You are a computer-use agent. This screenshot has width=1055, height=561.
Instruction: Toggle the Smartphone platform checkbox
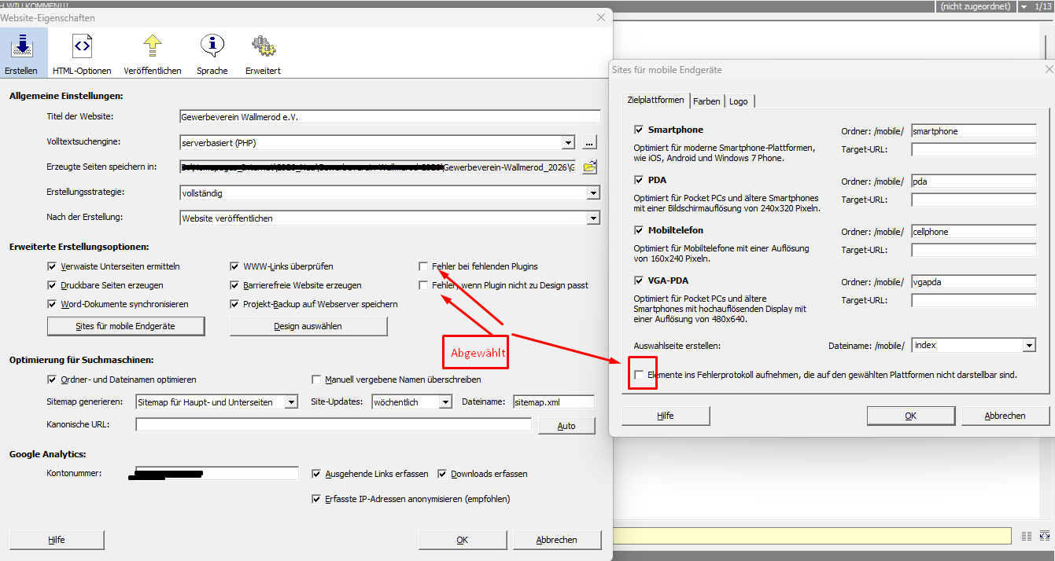639,130
